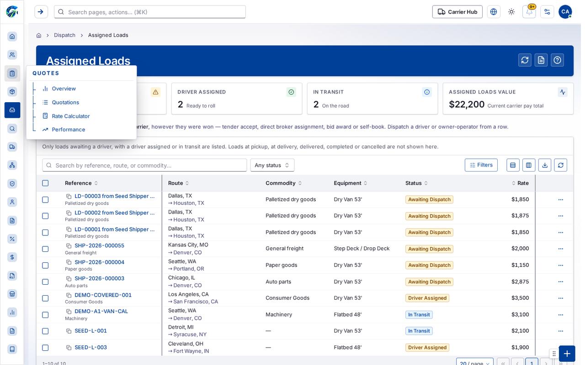Screen dimensions: 585x365
Task: Click the blue plus floating button
Action: [567, 354]
